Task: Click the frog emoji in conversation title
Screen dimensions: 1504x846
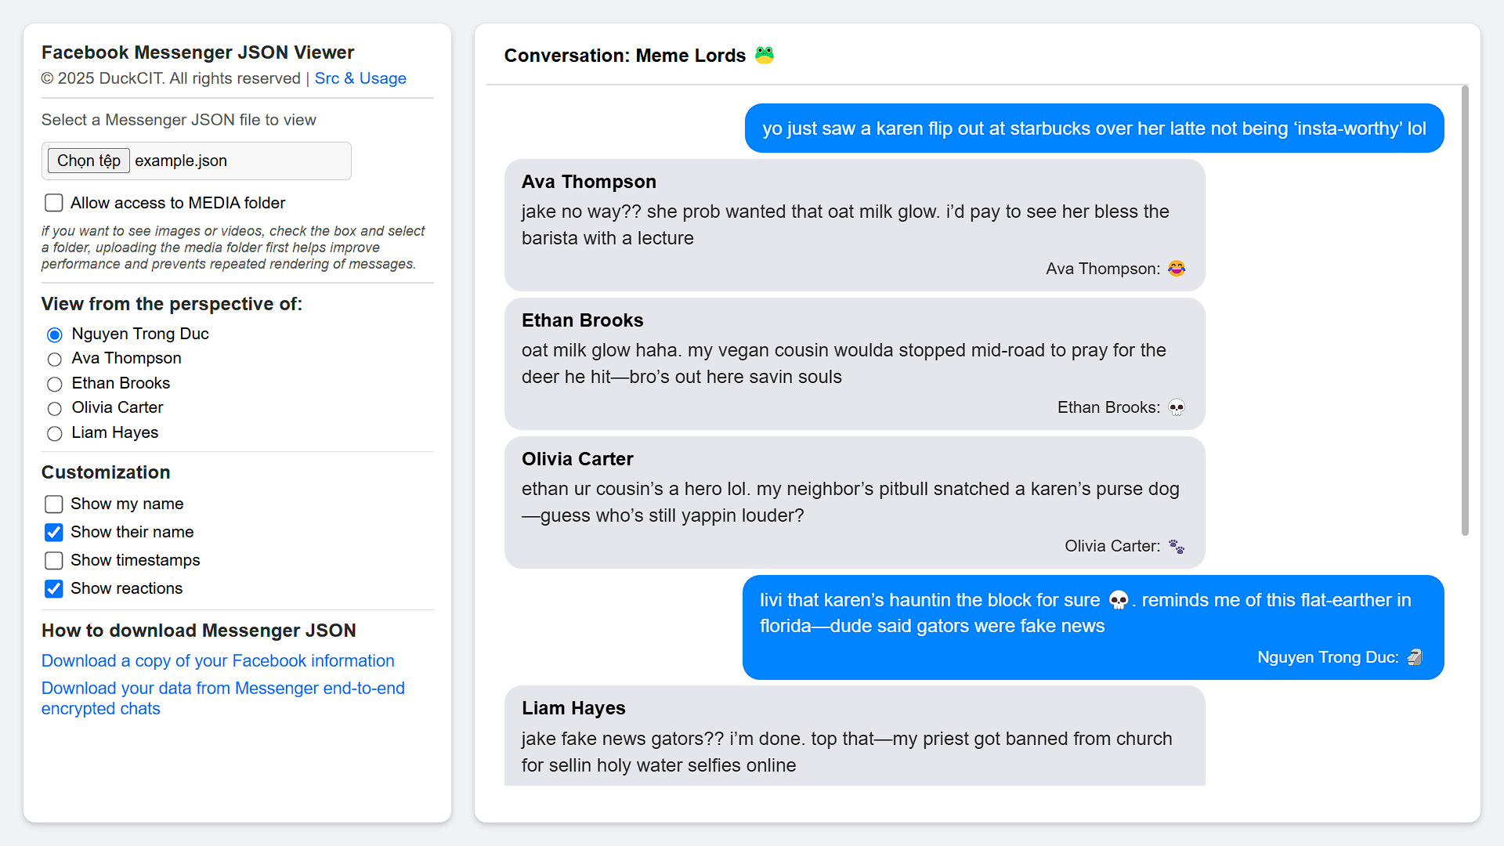Action: tap(764, 55)
